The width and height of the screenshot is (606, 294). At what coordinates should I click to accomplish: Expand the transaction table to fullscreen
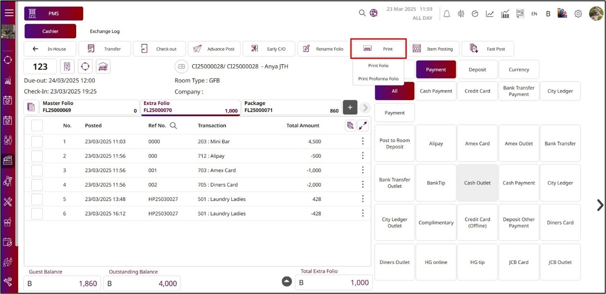pyautogui.click(x=363, y=126)
